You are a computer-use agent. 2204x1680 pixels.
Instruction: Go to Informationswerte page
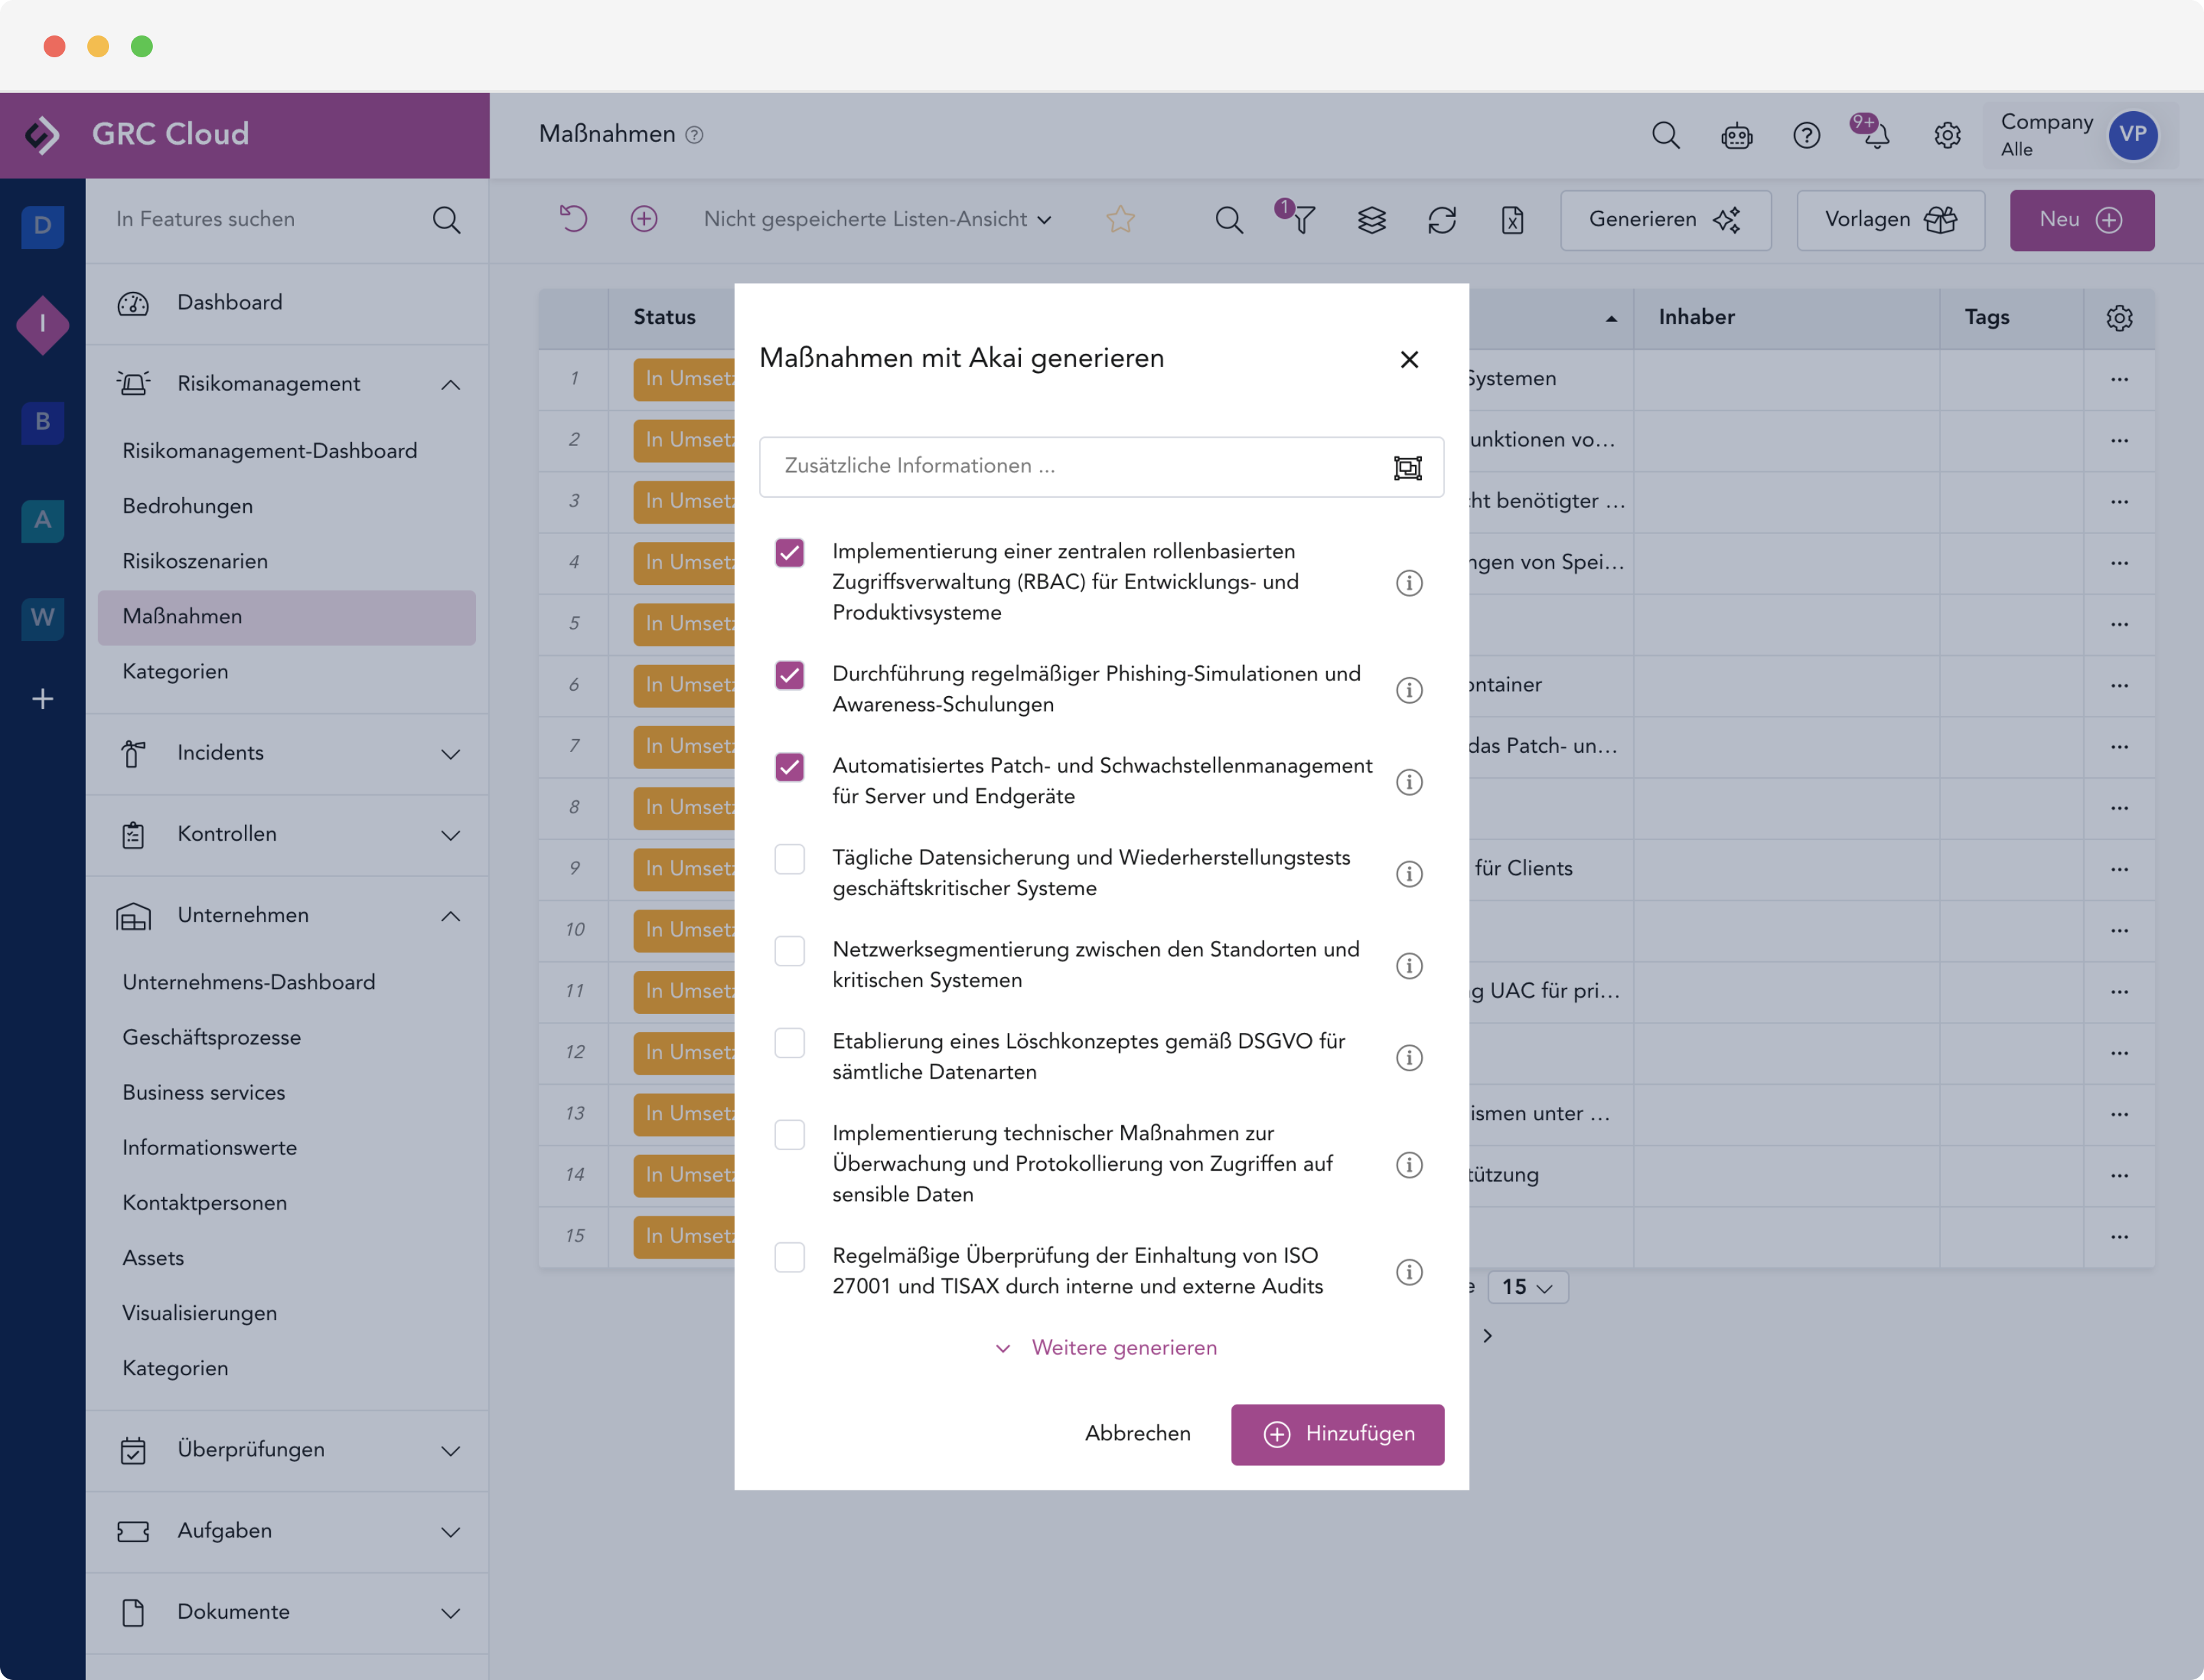point(209,1147)
